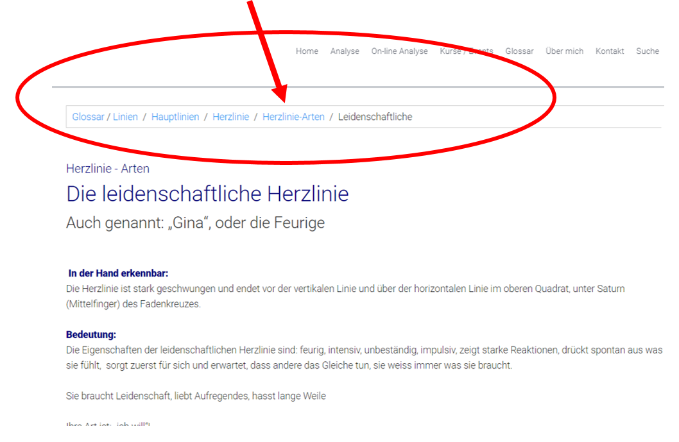
Task: Click the sentence Sie braucht Leidenschaft
Action: (x=196, y=396)
